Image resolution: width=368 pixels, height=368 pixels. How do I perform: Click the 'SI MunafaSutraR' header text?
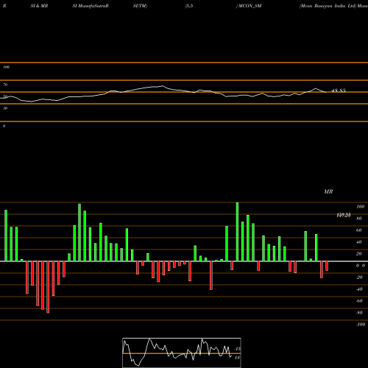(91, 6)
